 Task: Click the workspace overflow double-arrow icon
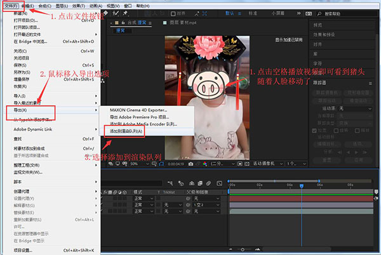pyautogui.click(x=298, y=13)
